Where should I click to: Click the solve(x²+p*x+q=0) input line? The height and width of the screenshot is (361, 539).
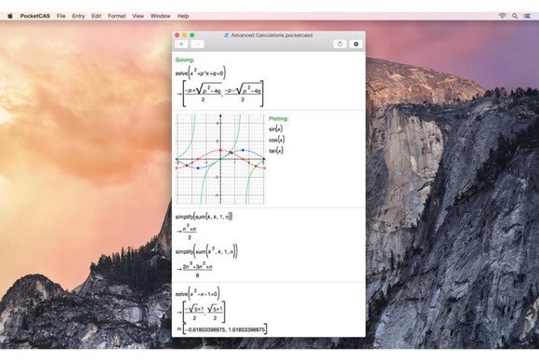click(x=201, y=73)
